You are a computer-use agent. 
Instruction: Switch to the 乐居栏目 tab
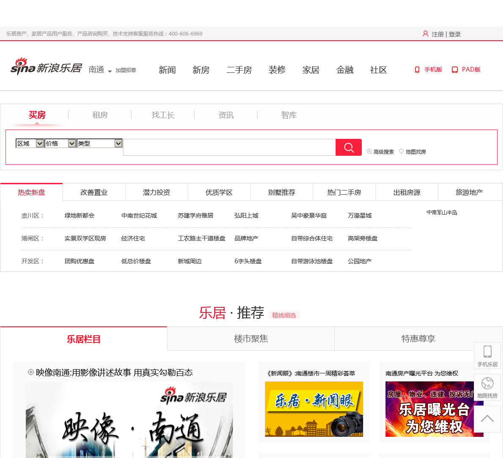click(x=84, y=339)
